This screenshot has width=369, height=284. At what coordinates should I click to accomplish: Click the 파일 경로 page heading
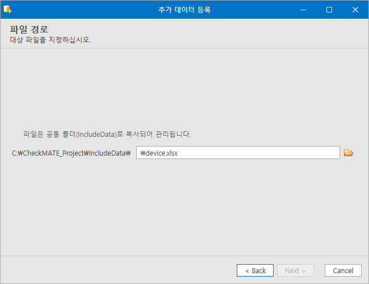[x=29, y=30]
